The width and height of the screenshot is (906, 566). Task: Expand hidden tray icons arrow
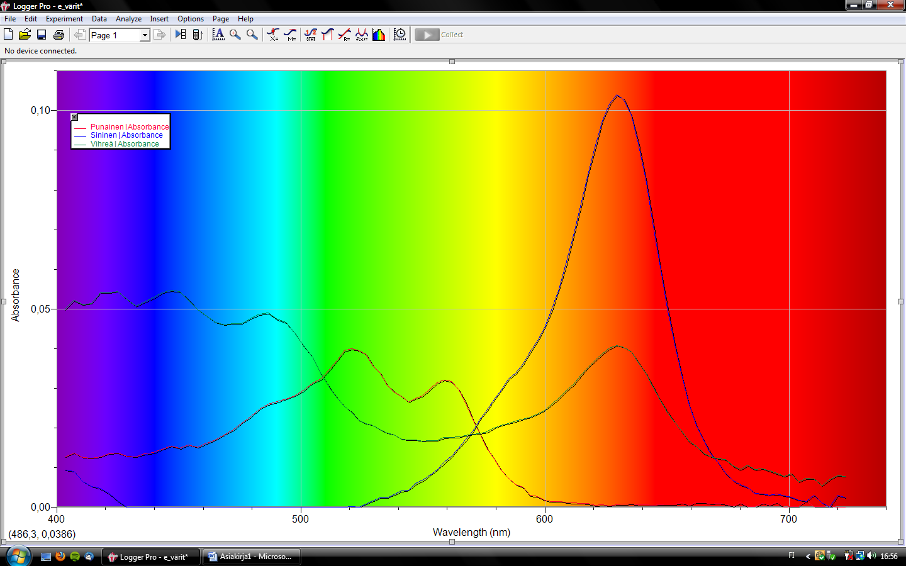point(808,556)
